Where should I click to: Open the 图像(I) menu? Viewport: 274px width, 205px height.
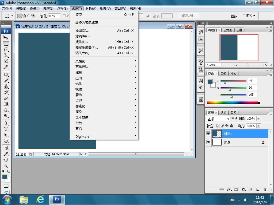pos(35,8)
